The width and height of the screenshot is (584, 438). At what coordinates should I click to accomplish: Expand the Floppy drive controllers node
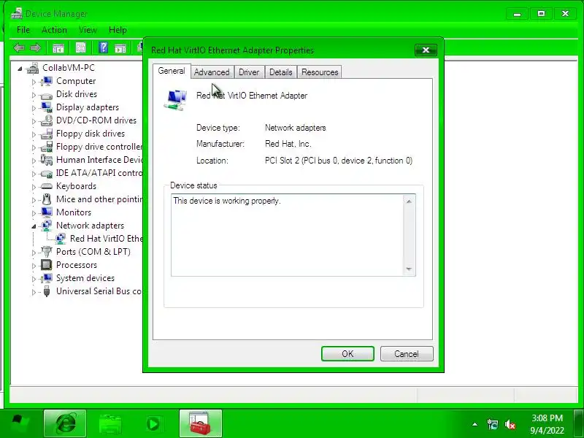coord(34,147)
